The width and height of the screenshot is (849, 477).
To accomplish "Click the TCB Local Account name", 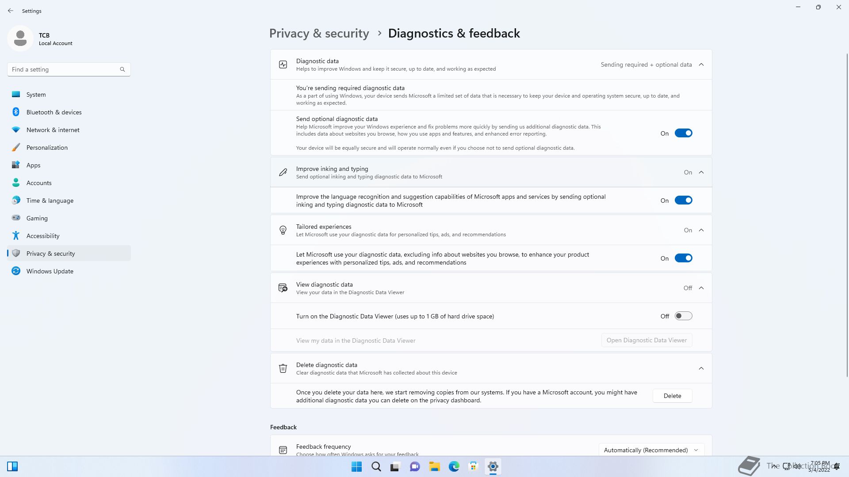I will click(55, 39).
